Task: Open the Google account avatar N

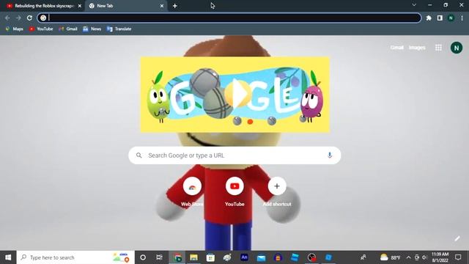Action: [457, 48]
